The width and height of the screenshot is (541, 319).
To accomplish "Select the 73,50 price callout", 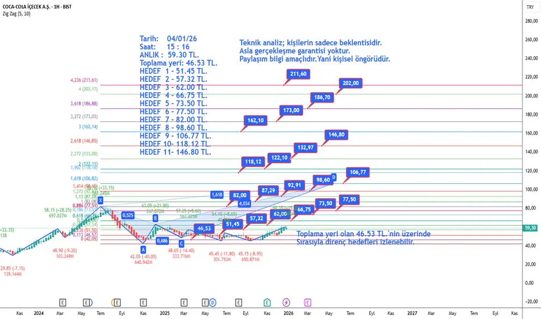I will click(326, 203).
